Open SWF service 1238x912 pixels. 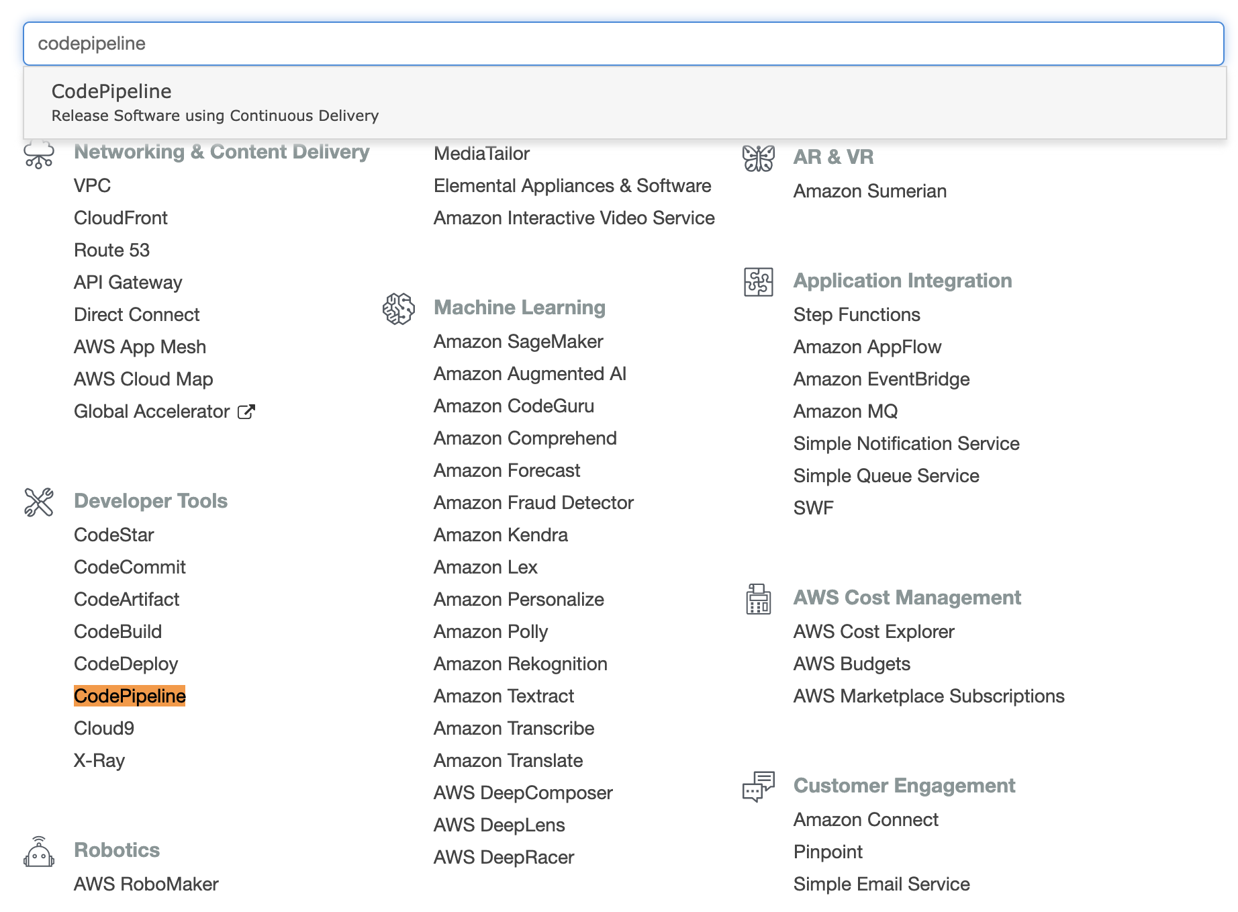point(814,508)
